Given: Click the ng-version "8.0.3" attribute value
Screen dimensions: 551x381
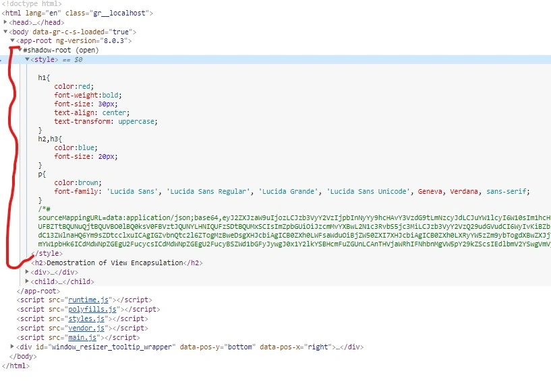Looking at the screenshot, I should point(113,40).
